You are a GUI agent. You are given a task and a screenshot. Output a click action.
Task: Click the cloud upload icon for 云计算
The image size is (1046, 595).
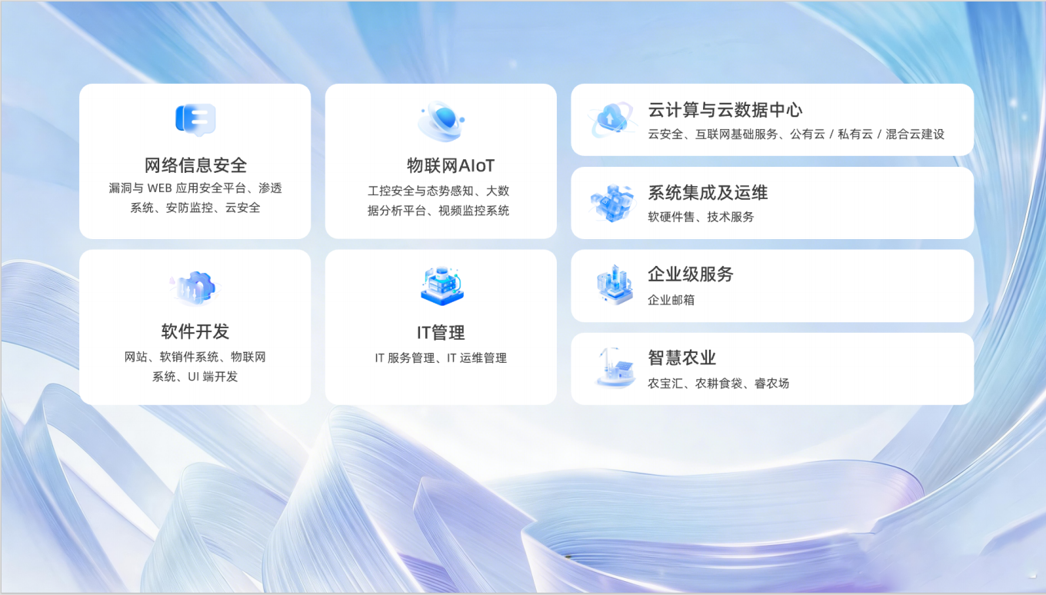pos(611,119)
